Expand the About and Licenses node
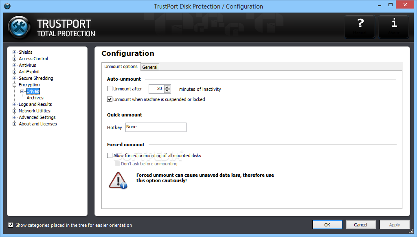Screen dimensions: 417x237 14,124
